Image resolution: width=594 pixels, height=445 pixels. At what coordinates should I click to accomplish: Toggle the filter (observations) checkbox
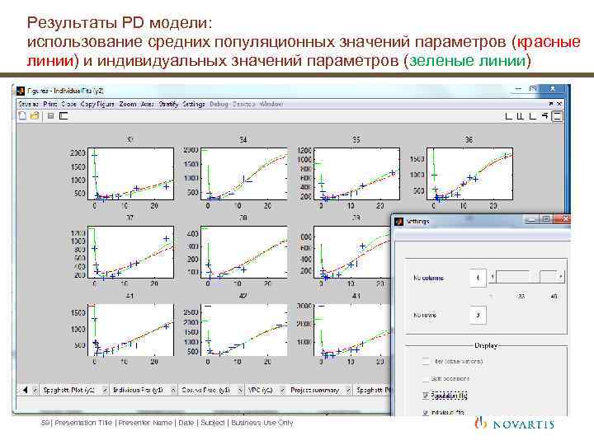point(426,361)
